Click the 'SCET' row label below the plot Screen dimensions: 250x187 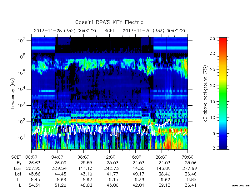tap(16, 157)
